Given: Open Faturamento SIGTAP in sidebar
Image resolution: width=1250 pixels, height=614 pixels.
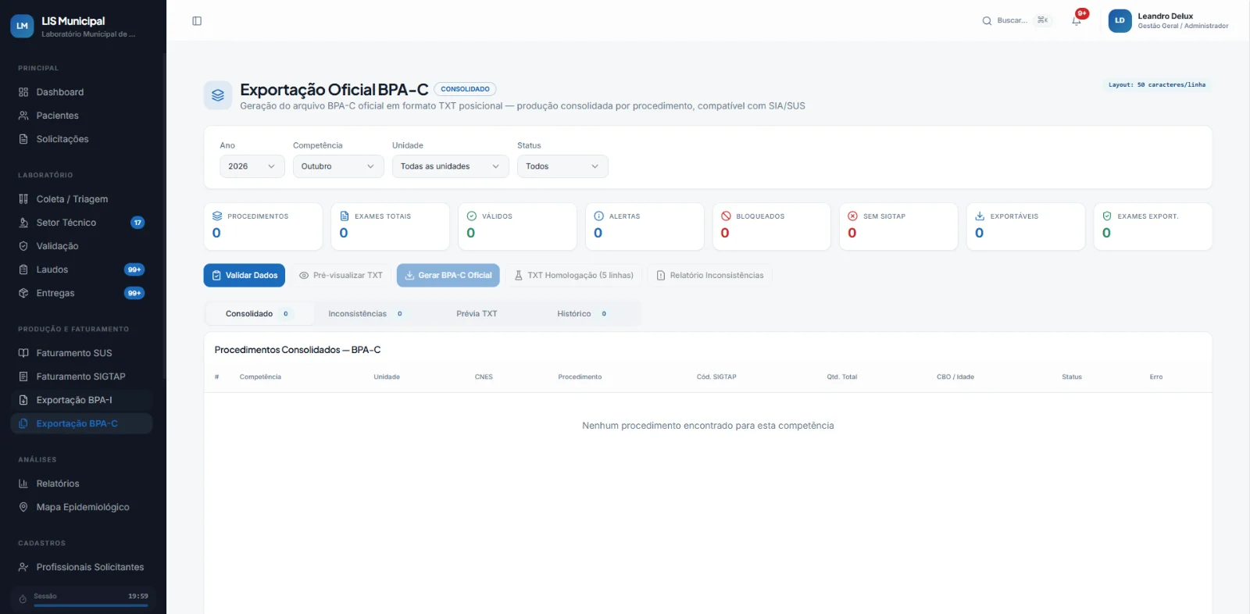Looking at the screenshot, I should (81, 377).
